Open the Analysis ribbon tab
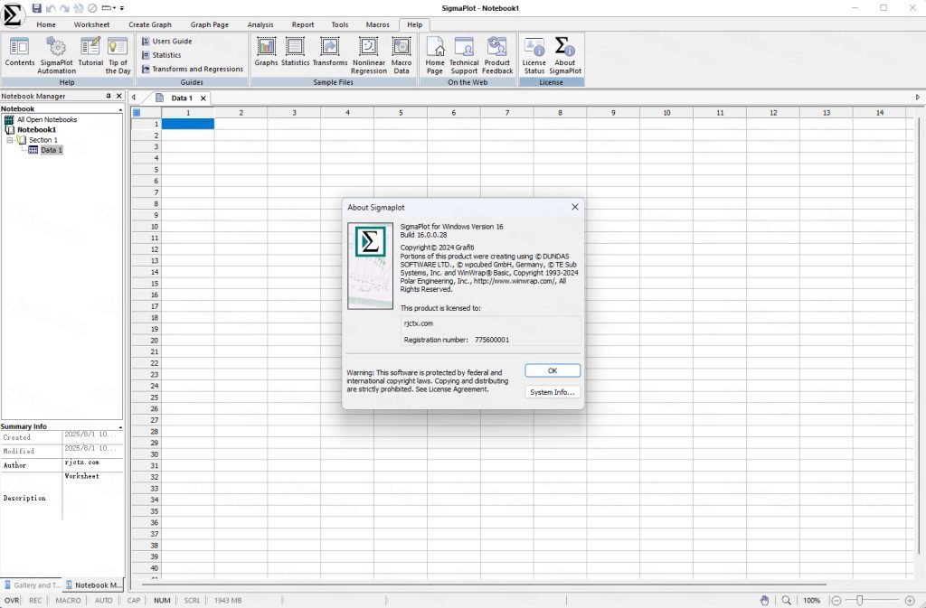The image size is (926, 608). pos(260,24)
